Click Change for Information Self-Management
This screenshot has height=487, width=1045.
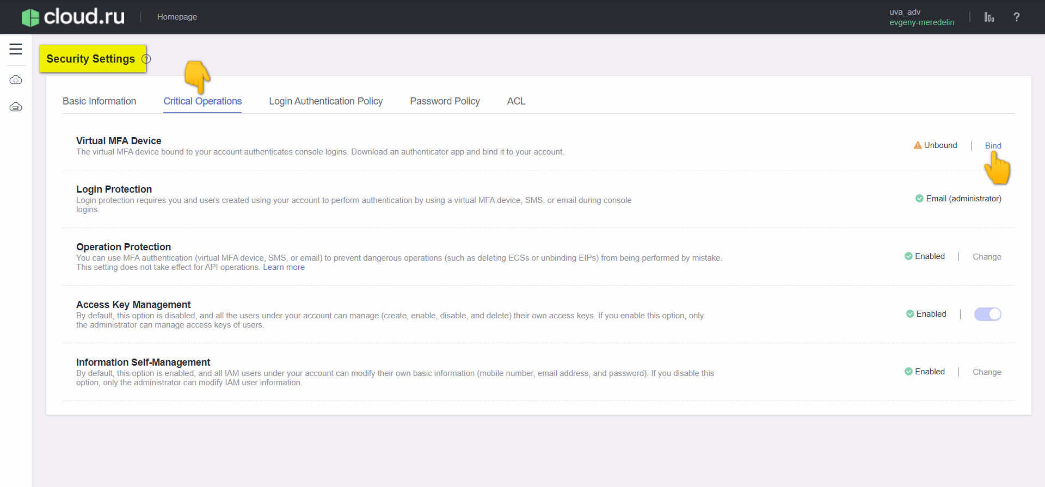(987, 372)
